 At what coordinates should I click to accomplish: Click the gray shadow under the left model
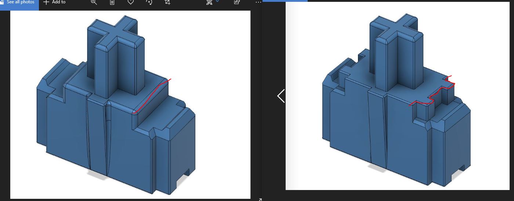click(x=97, y=175)
